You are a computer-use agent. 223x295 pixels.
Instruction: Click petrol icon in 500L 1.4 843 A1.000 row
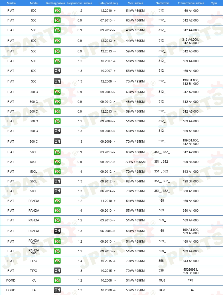pos(57,172)
